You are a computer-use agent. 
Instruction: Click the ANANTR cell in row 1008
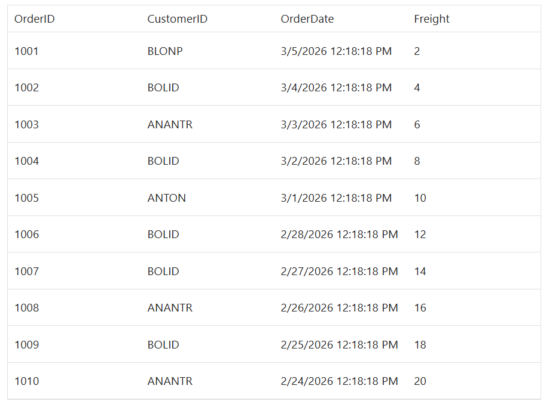[169, 307]
